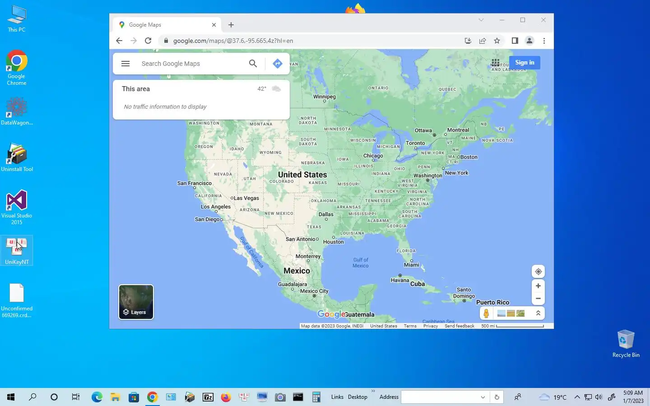Go back with Chrome's back arrow
Image resolution: width=650 pixels, height=406 pixels.
119,41
